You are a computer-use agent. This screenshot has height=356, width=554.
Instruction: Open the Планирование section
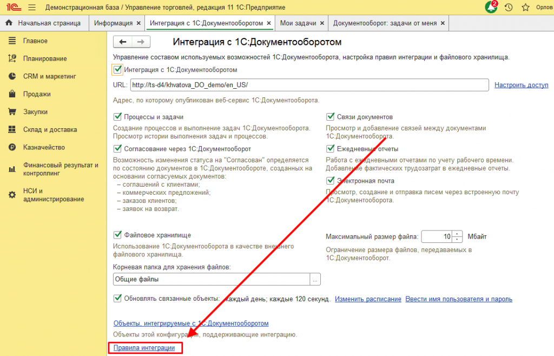(x=45, y=58)
